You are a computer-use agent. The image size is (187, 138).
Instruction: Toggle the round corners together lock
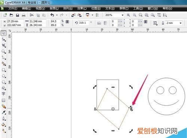point(145,22)
